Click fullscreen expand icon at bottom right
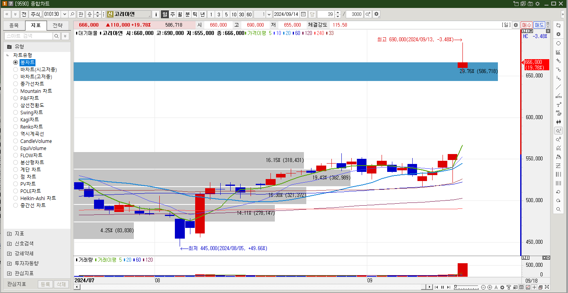568x293 pixels. click(547, 287)
